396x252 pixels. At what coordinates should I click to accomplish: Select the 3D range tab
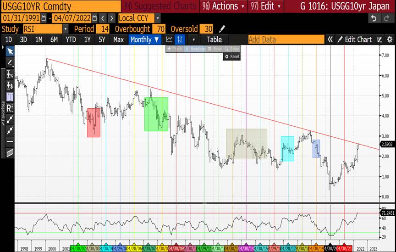[x=23, y=39]
